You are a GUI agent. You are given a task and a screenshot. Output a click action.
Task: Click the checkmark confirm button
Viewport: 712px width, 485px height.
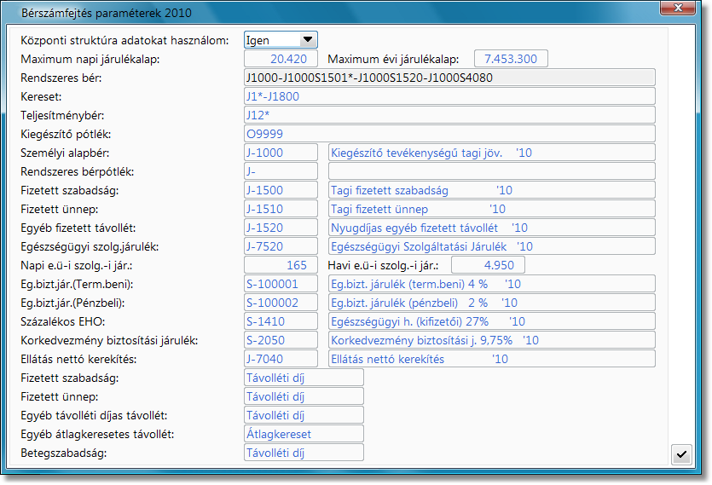pos(680,454)
